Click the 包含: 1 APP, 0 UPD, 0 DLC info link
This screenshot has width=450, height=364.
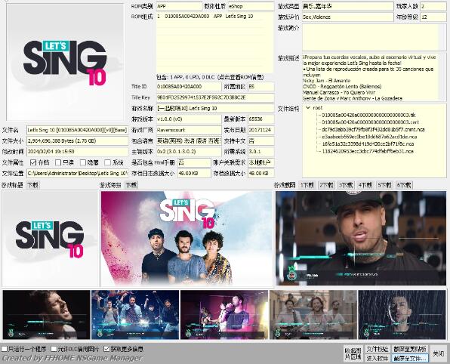point(210,77)
